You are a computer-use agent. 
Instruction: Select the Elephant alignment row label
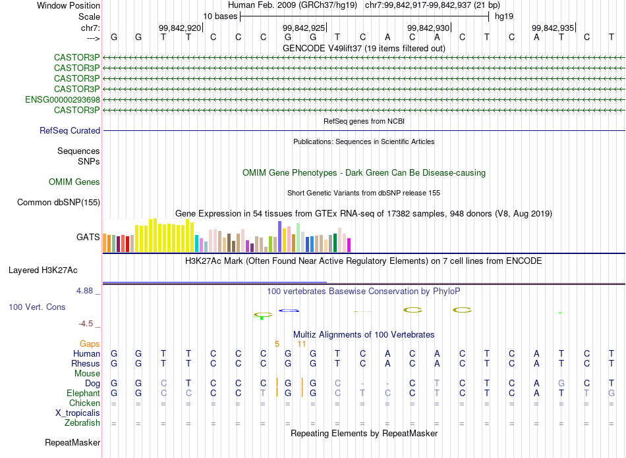tap(84, 394)
